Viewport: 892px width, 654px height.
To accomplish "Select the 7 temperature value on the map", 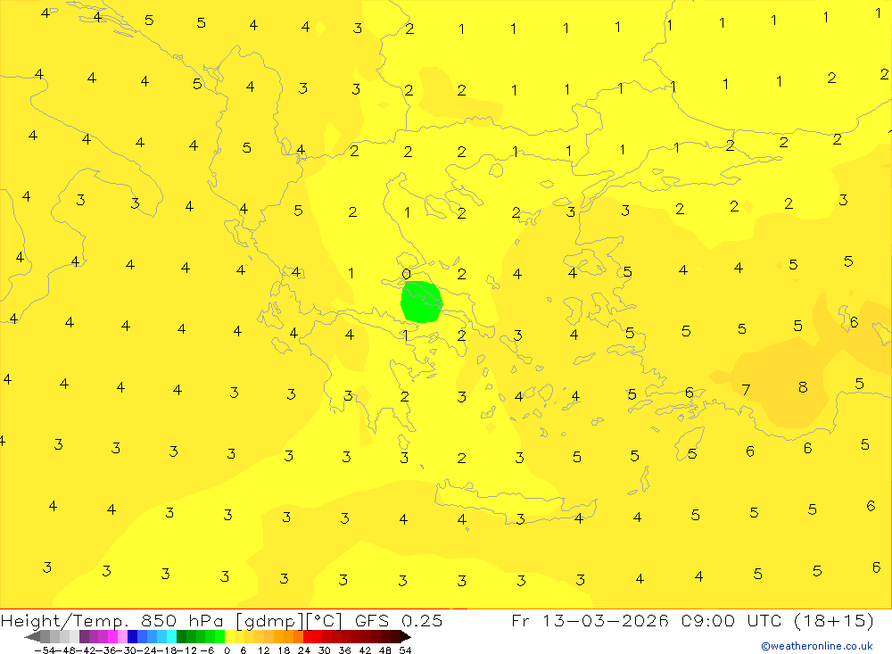I will tap(746, 389).
